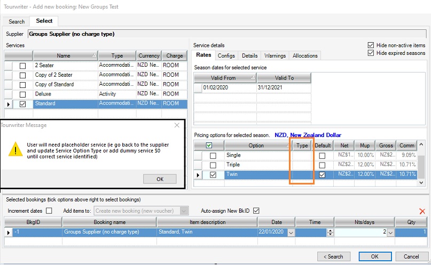The height and width of the screenshot is (265, 431).
Task: Open the Add items to dropdown
Action: tap(184, 211)
